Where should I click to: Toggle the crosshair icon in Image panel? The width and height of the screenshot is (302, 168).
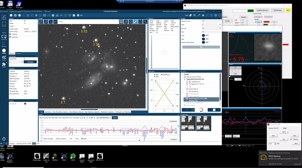(131, 22)
